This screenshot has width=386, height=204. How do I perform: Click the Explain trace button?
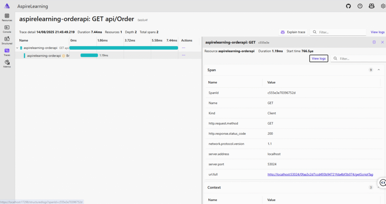tap(293, 32)
